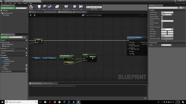Open the debug object filter dropdown
The height and width of the screenshot is (104, 186).
pyautogui.click(x=94, y=7)
